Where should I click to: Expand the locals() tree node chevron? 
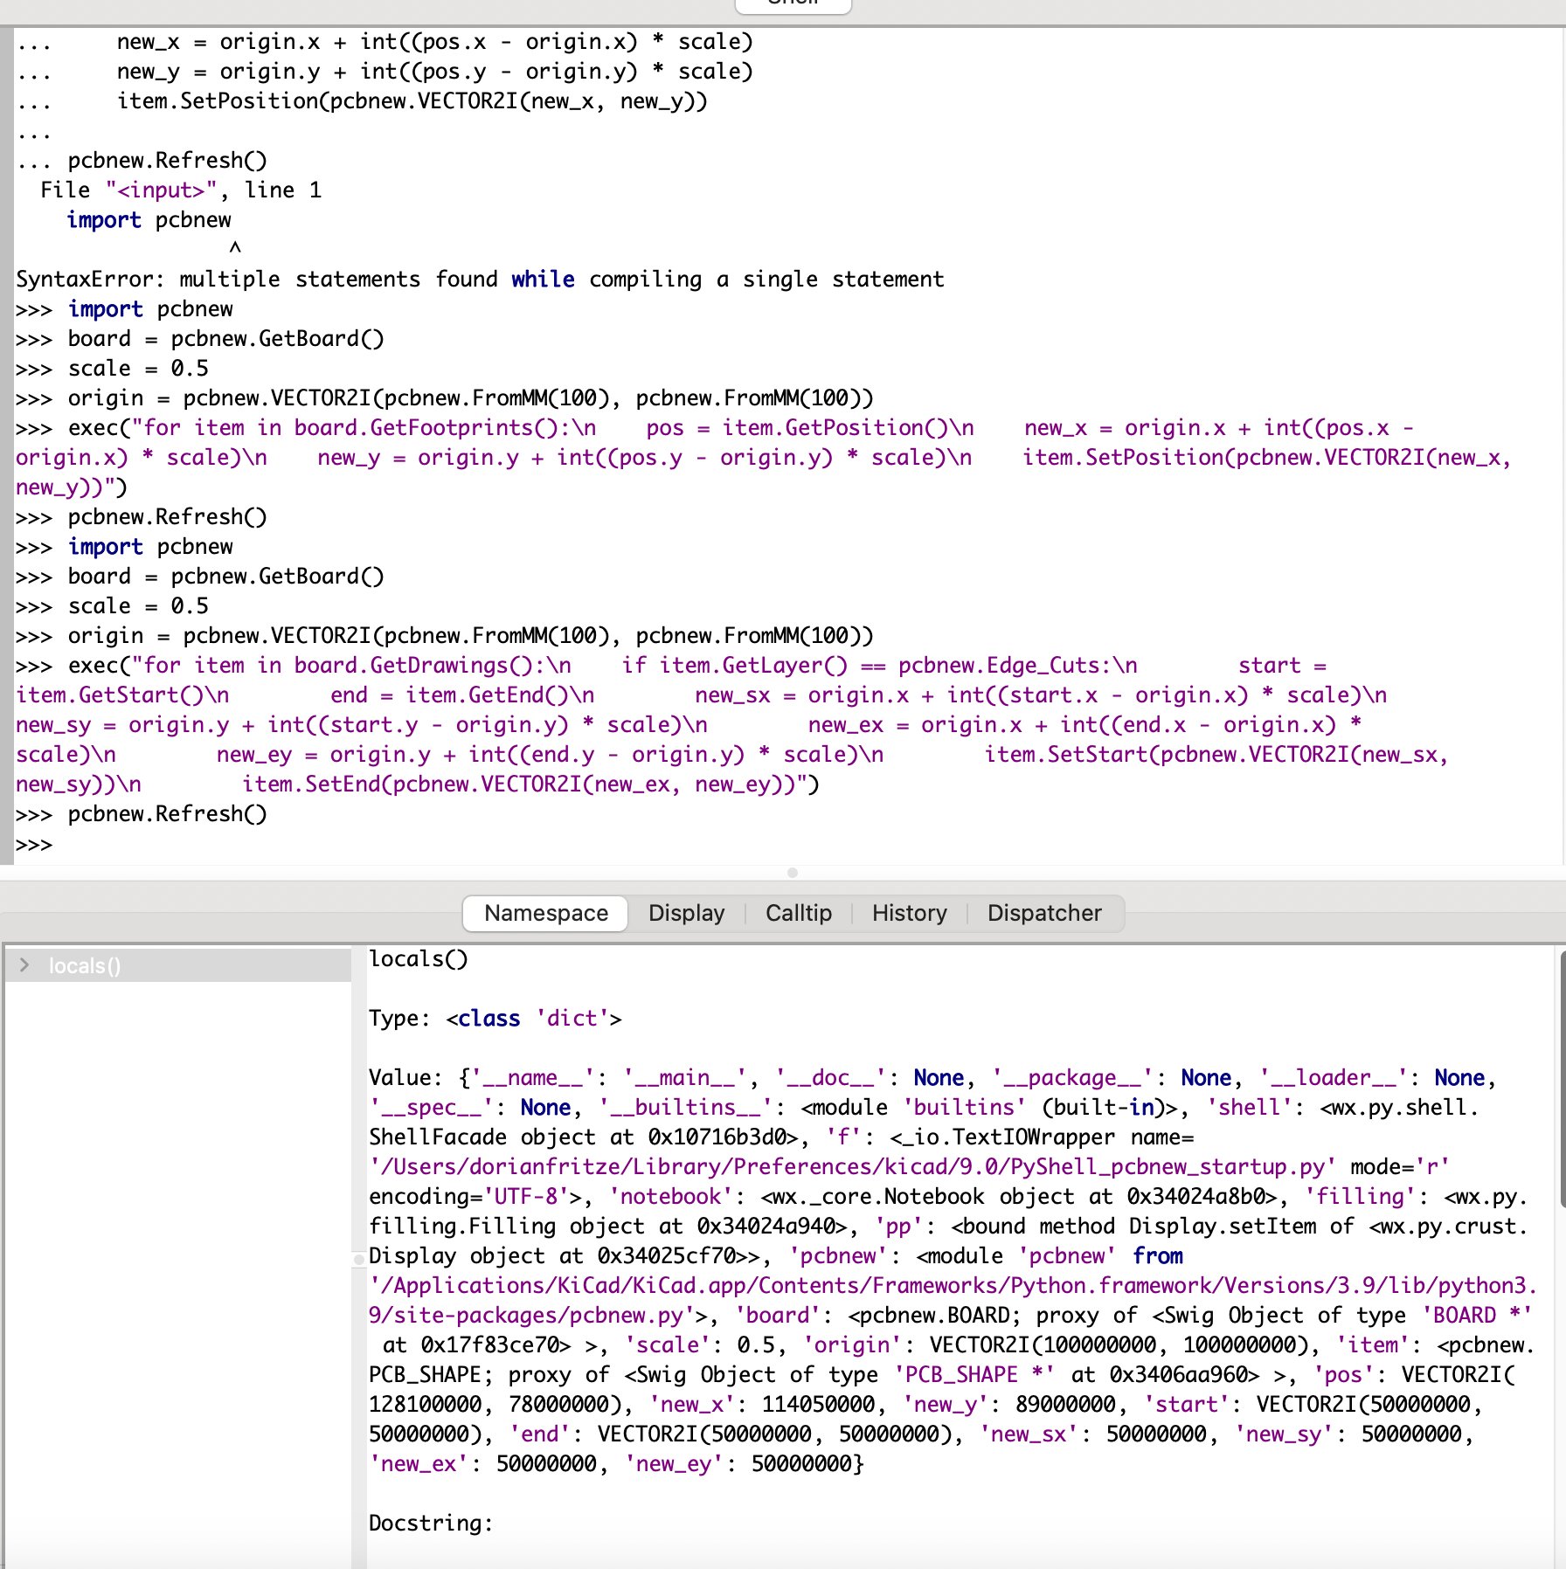(x=24, y=965)
